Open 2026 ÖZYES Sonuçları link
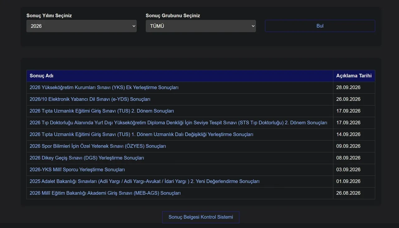The width and height of the screenshot is (399, 228). [98, 146]
